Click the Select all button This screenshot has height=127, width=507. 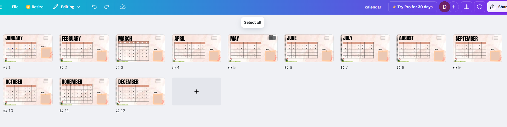pos(252,22)
